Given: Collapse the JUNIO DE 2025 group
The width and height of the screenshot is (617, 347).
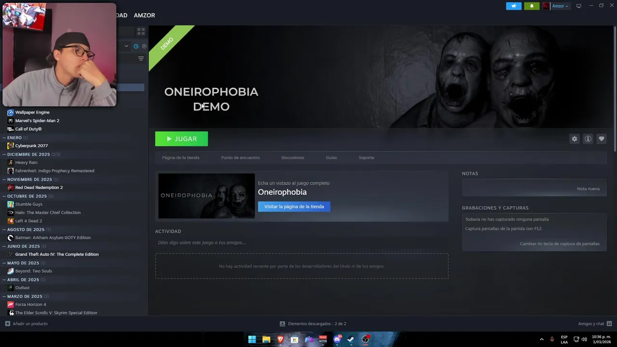Looking at the screenshot, I should point(4,246).
